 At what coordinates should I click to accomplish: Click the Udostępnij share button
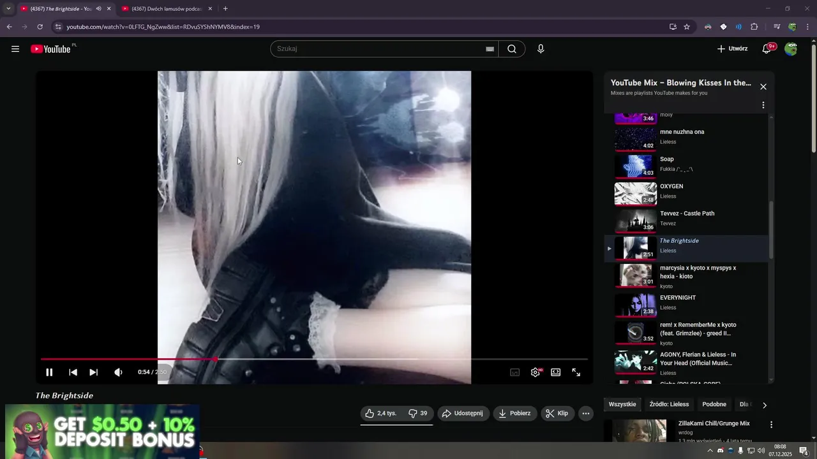point(463,413)
